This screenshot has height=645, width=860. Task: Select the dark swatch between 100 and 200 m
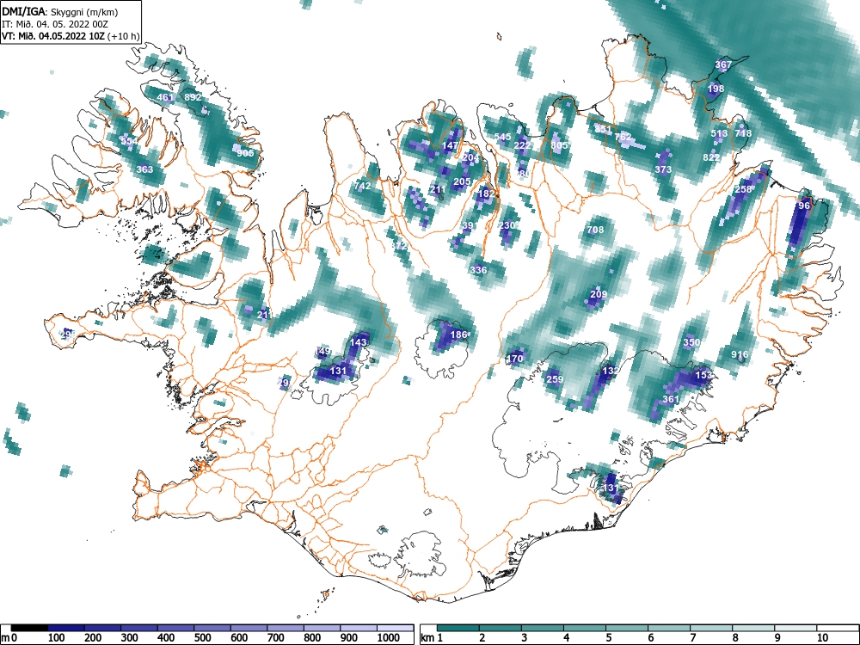66,628
